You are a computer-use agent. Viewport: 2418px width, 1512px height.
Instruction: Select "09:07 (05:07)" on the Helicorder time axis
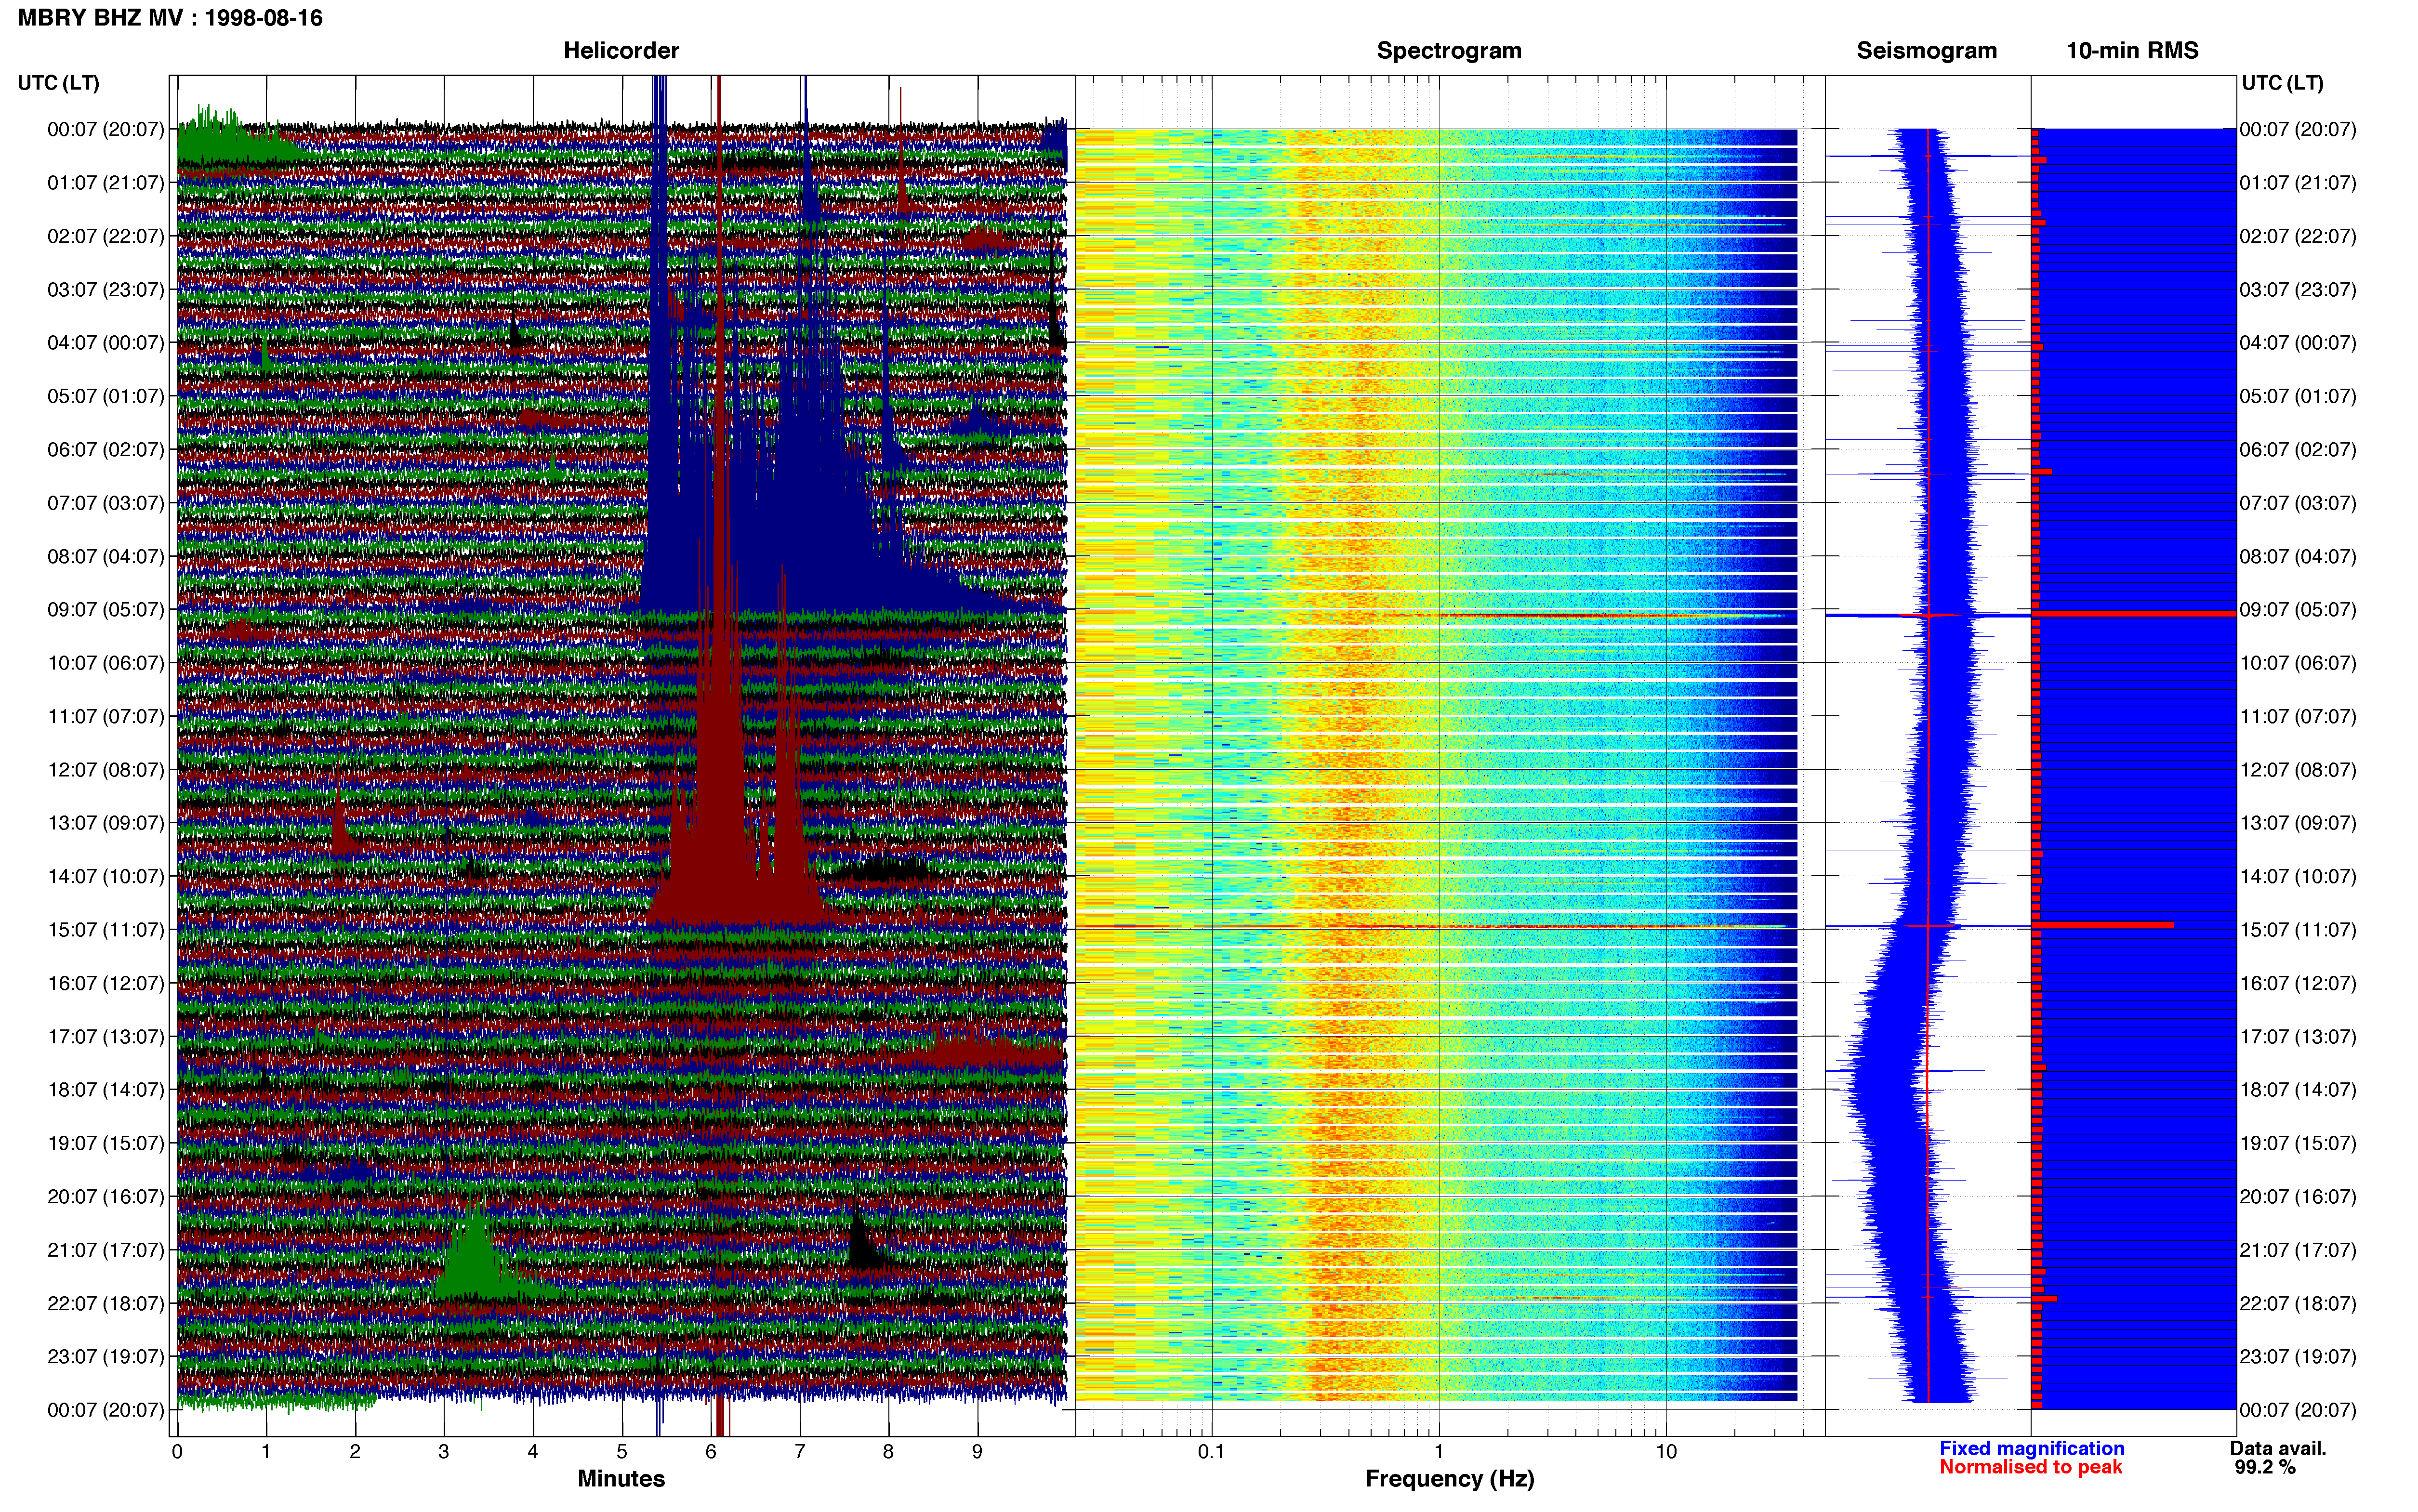(x=105, y=610)
